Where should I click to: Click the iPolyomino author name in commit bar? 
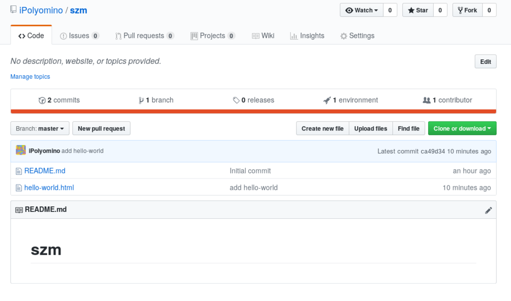44,151
